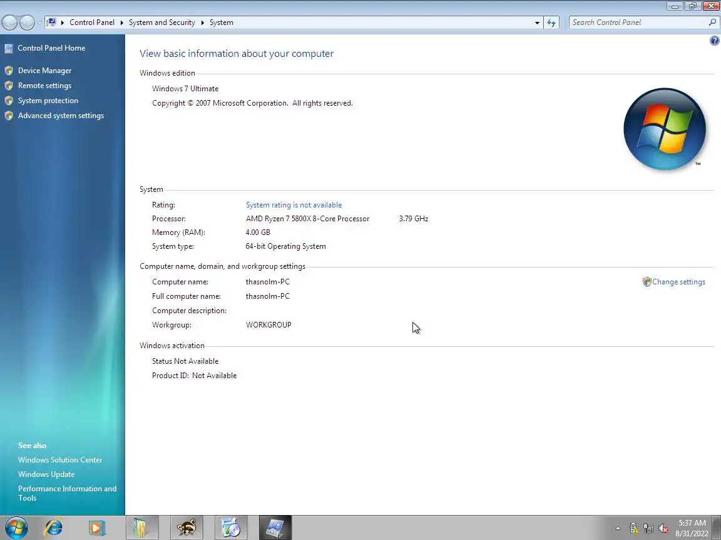
Task: Go forward using the Forward arrow button
Action: pos(27,22)
